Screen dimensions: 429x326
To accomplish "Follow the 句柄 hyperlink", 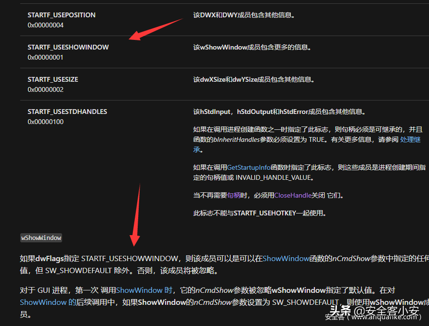I will (234, 195).
